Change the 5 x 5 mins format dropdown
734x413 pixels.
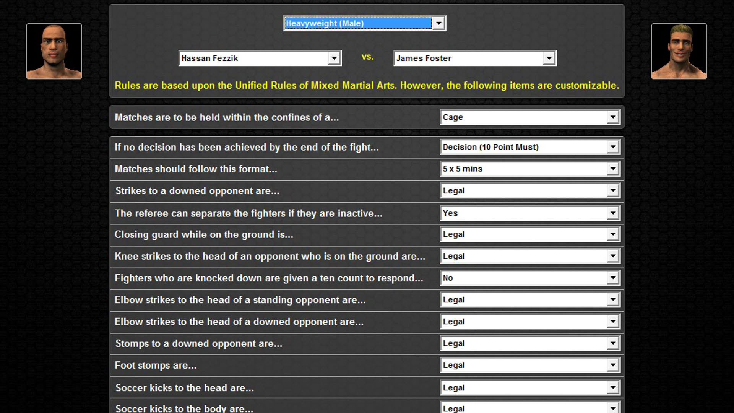[530, 169]
